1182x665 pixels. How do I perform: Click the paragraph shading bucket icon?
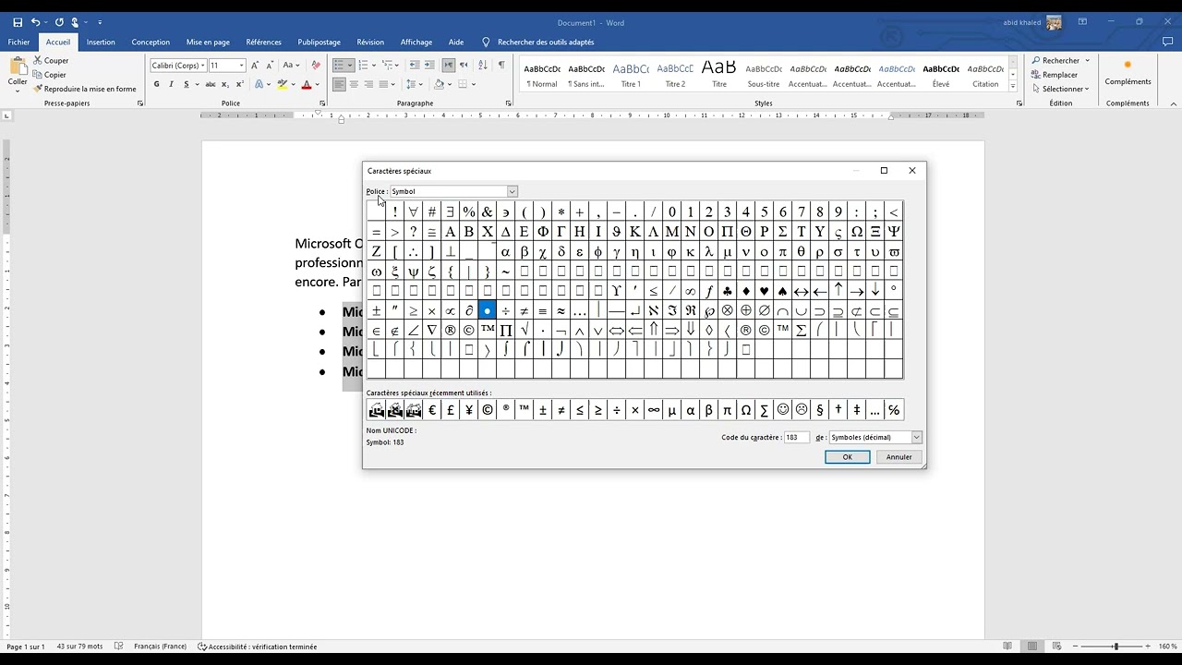coord(440,84)
